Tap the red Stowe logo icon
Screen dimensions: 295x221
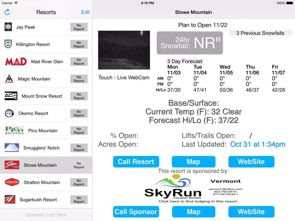pos(12,165)
